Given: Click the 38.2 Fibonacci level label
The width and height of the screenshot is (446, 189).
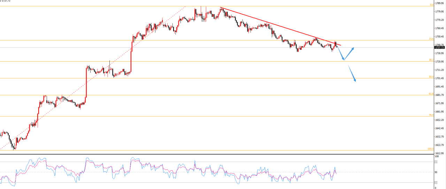Looking at the screenshot, I should pyautogui.click(x=431, y=60).
